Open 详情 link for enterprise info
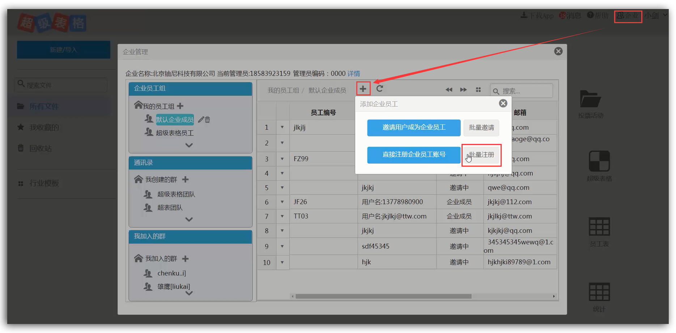The width and height of the screenshot is (676, 333). coord(354,73)
